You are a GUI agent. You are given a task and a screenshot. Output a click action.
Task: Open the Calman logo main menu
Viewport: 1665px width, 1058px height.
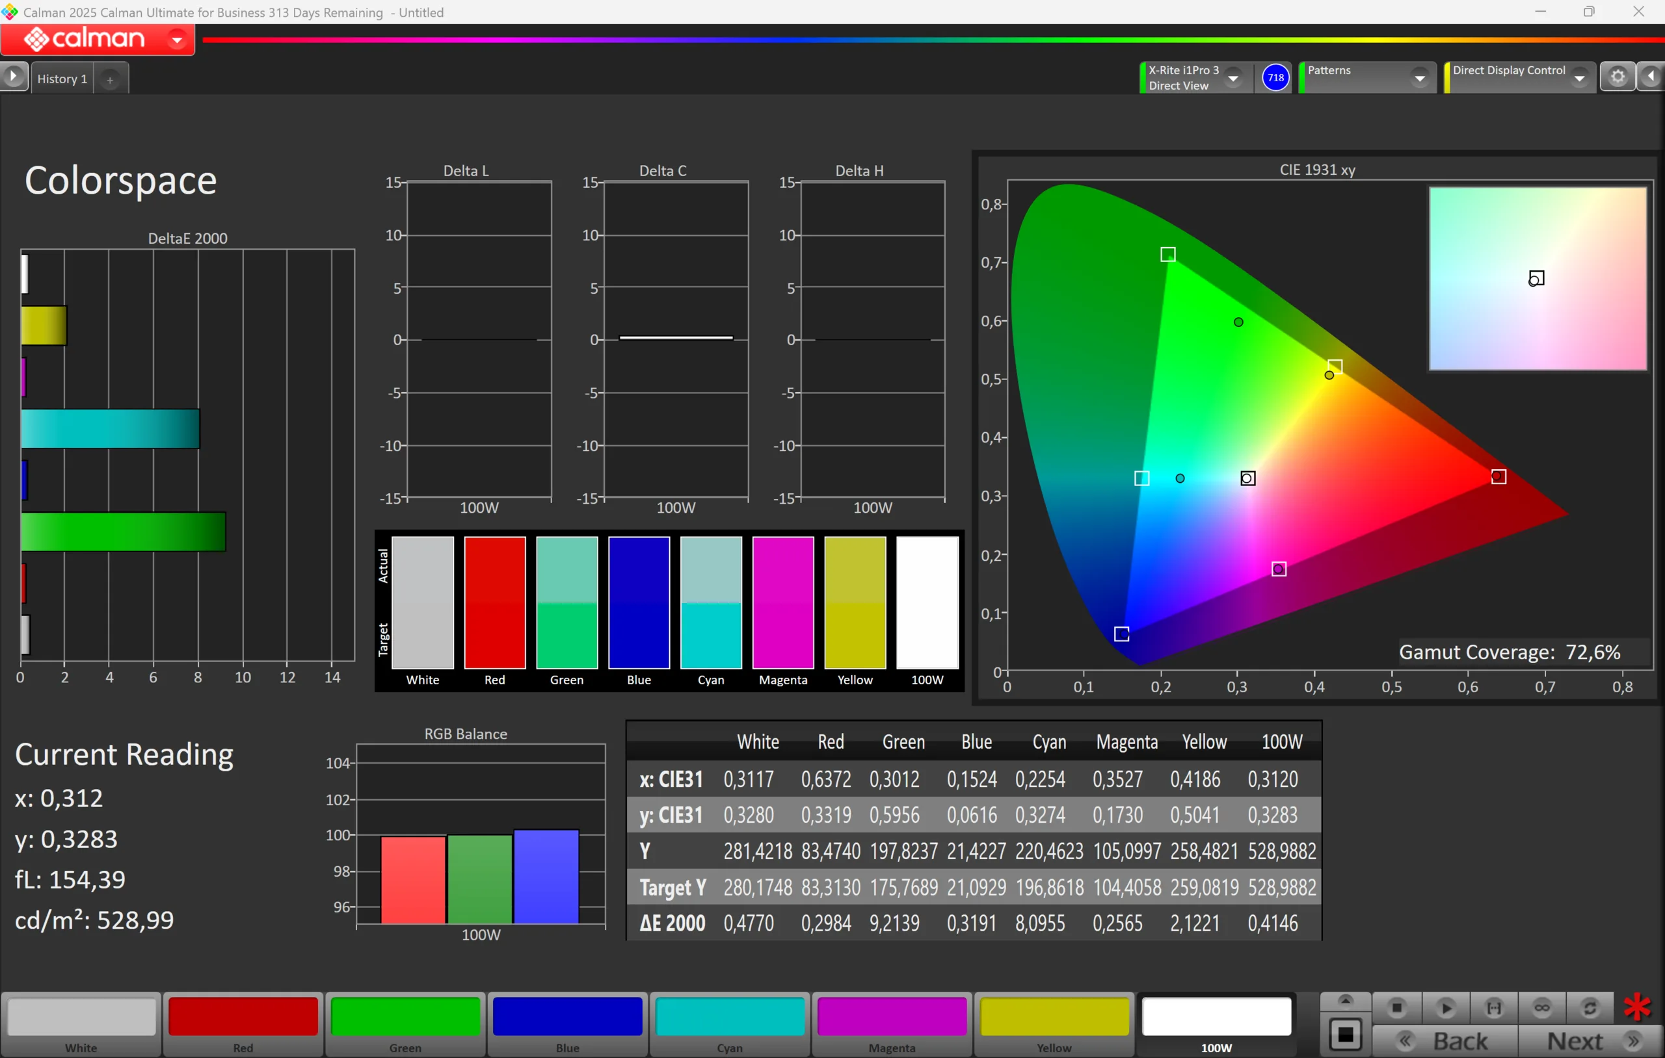[98, 40]
